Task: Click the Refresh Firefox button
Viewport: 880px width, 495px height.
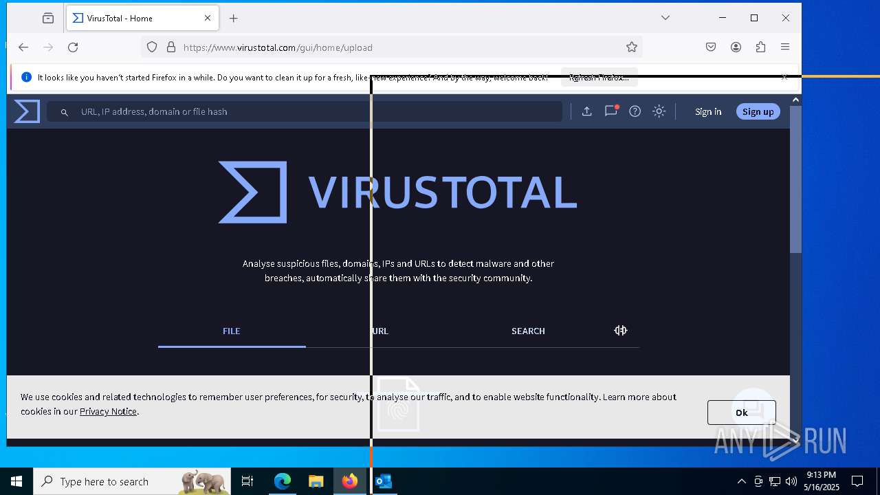Action: (x=599, y=78)
